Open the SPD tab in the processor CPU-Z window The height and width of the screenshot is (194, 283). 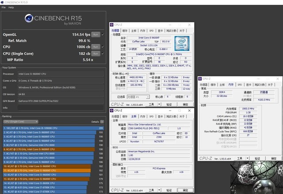[151, 30]
